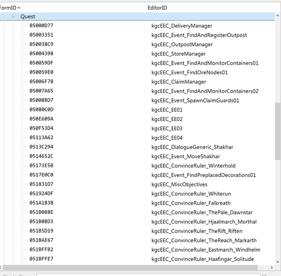Click the vertical scrollbar up arrow
This screenshot has width=281, height=276.
click(x=278, y=16)
